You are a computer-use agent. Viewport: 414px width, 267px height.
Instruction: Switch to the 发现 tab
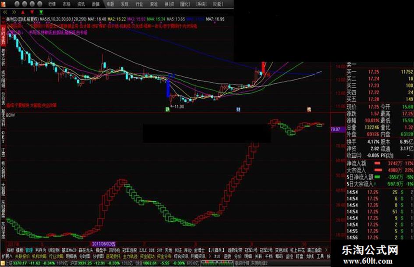click(x=124, y=4)
